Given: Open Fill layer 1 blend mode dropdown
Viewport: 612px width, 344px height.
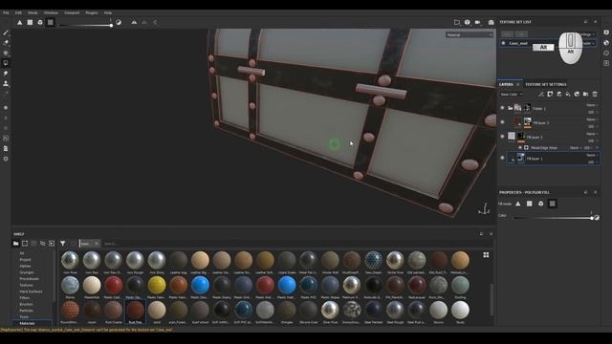Looking at the screenshot, I should [591, 155].
